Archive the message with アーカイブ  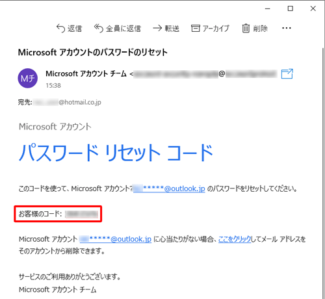tap(210, 29)
